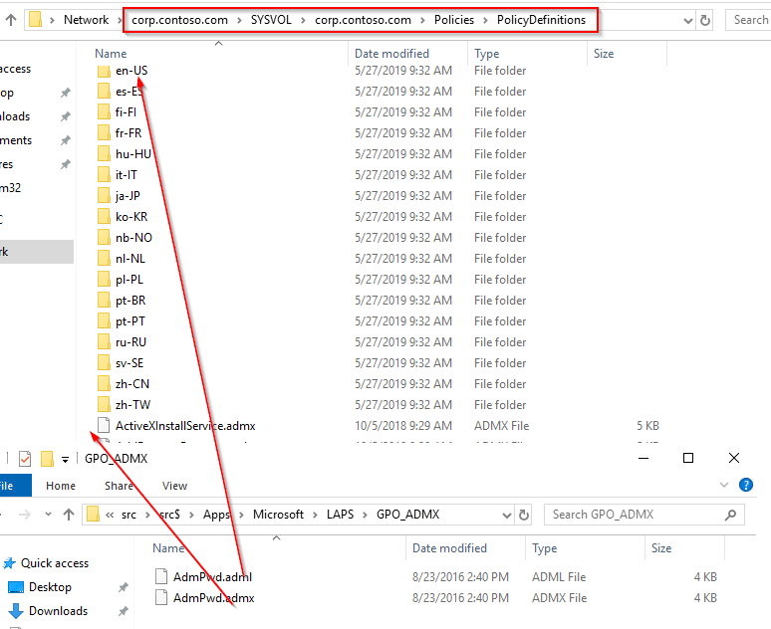Go up one folder level in GPO_ADMX window

coord(68,515)
